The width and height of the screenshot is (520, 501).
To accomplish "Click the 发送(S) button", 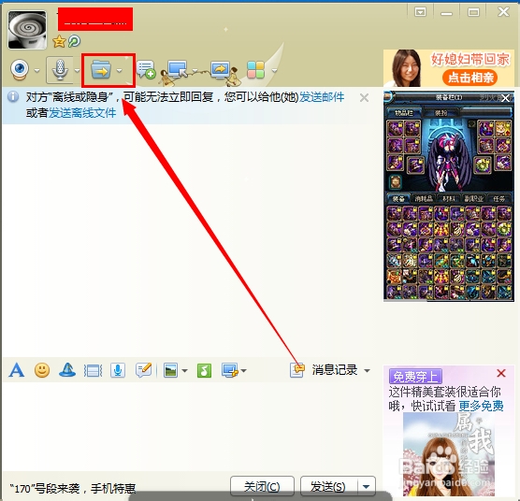I will pyautogui.click(x=328, y=486).
